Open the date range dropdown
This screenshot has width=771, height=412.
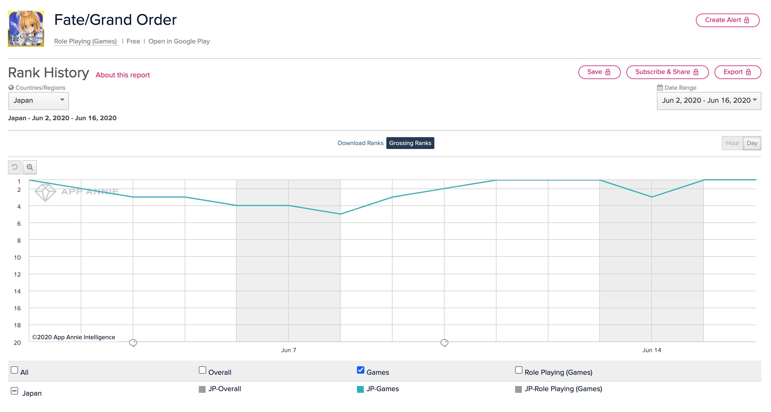point(709,101)
